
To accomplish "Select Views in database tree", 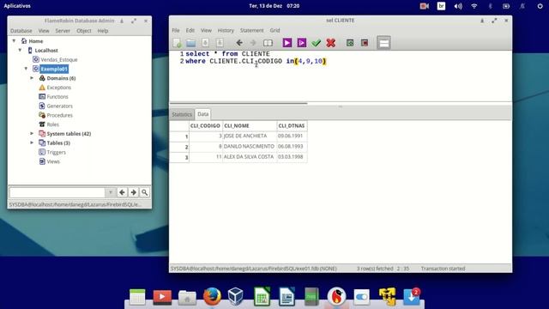I will point(53,161).
